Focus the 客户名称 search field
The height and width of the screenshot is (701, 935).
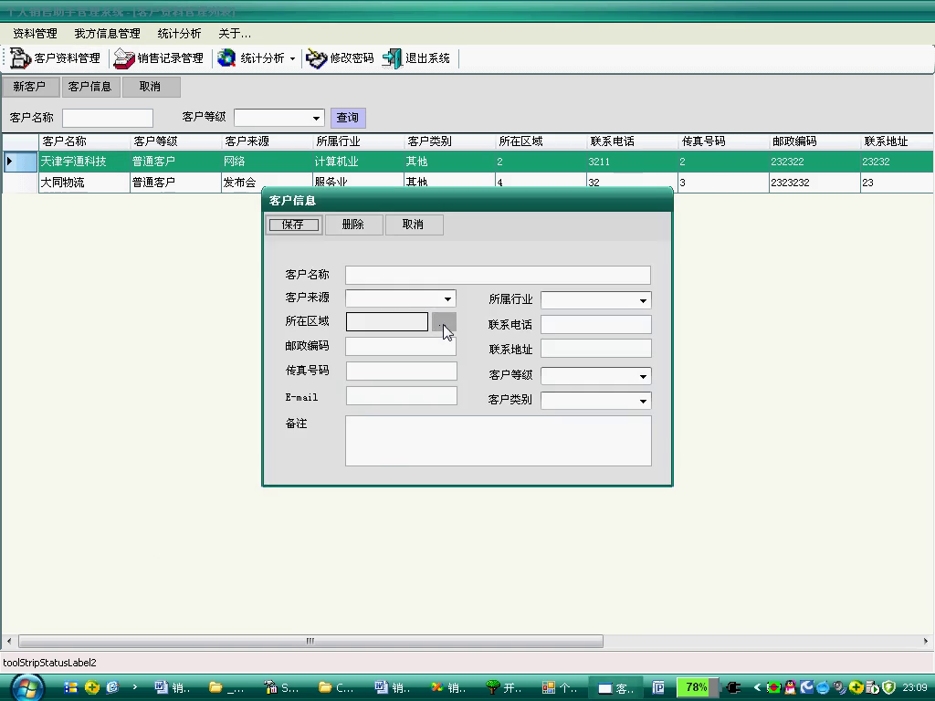coord(108,118)
